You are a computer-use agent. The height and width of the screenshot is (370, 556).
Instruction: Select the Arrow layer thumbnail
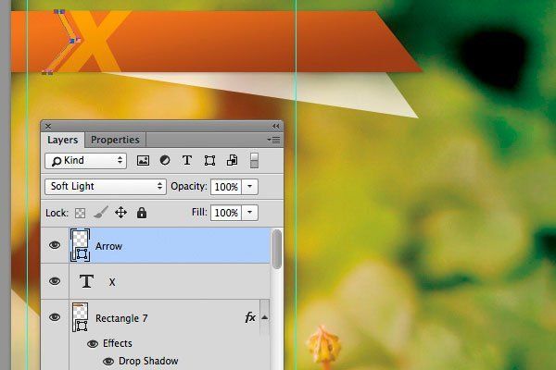pos(80,245)
